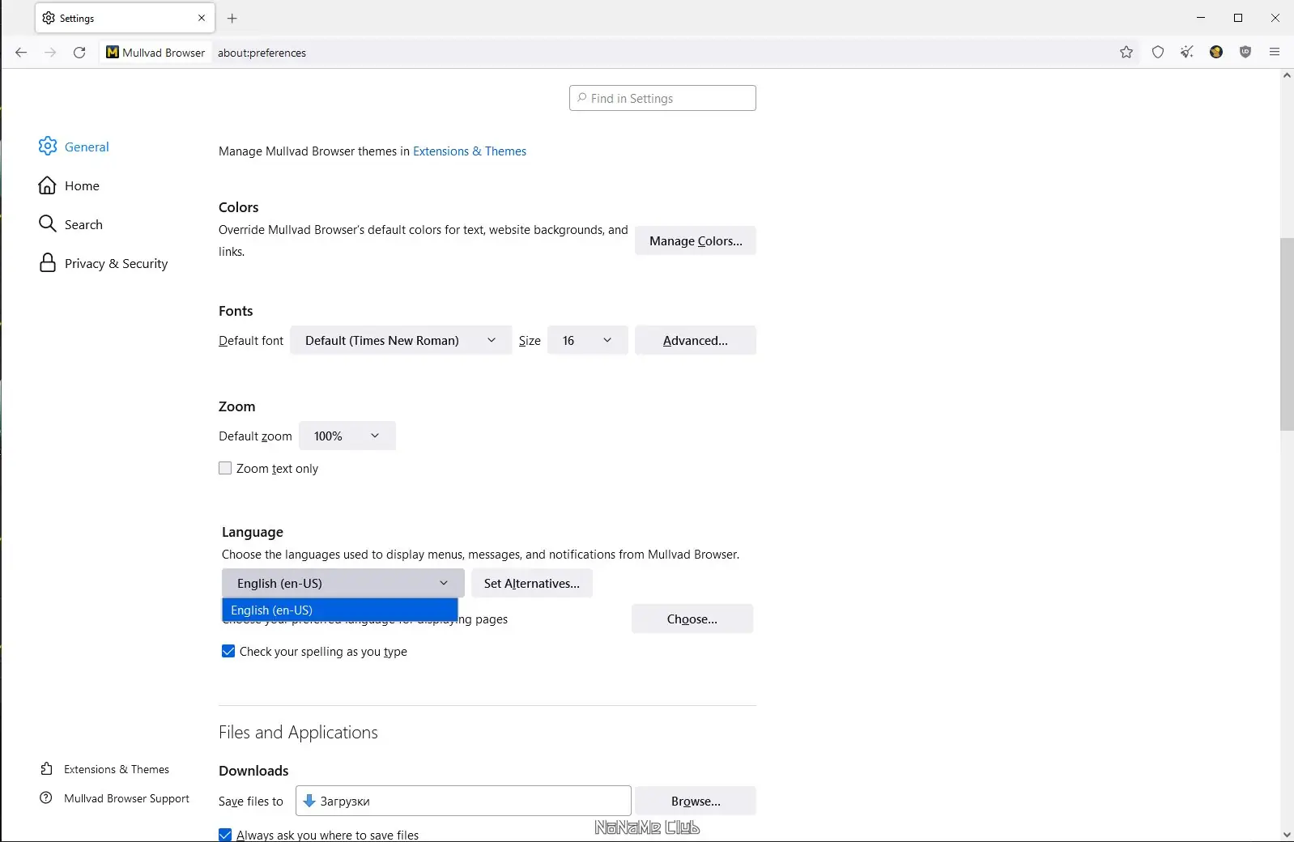Click the Browse... button for downloads
The width and height of the screenshot is (1294, 842).
pyautogui.click(x=696, y=802)
